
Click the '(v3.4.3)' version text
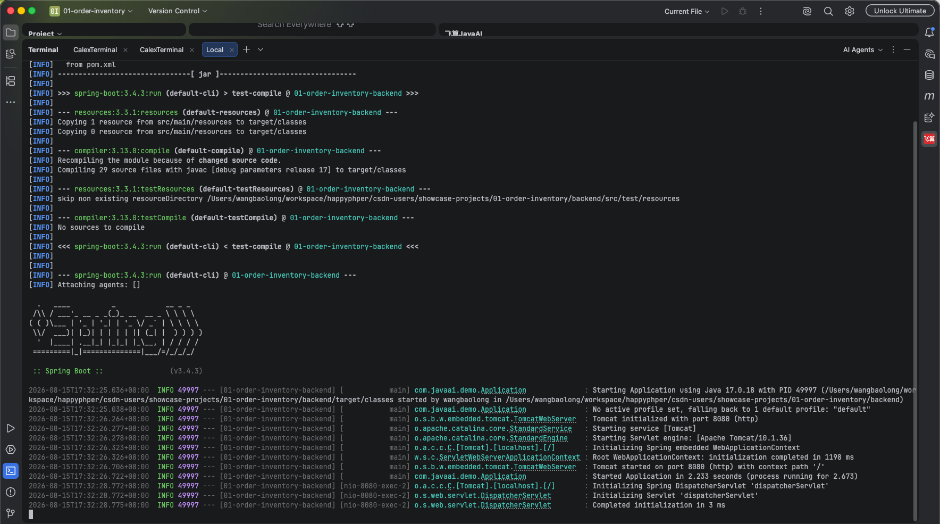(186, 371)
